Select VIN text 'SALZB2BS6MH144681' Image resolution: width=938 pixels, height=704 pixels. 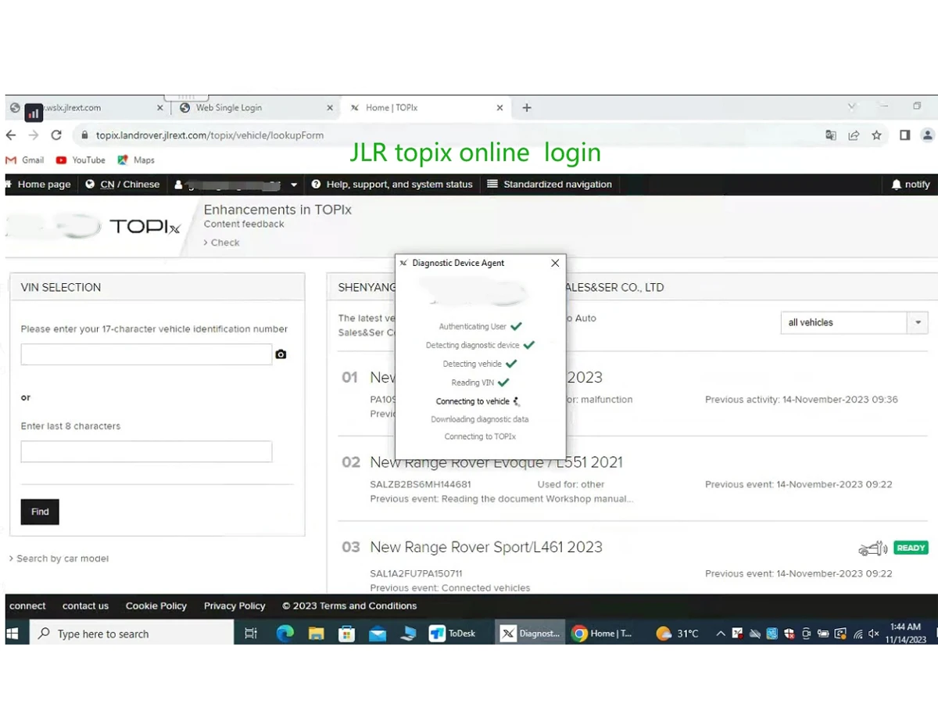[421, 484]
